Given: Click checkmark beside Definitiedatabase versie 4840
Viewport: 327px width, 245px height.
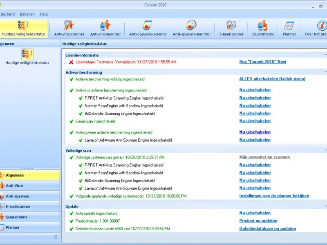Looking at the screenshot, I should click(x=71, y=229).
